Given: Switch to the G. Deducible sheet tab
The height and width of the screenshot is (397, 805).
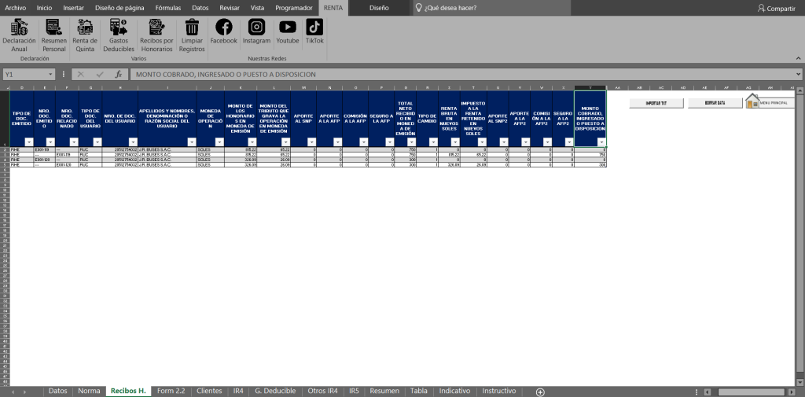Looking at the screenshot, I should tap(276, 391).
